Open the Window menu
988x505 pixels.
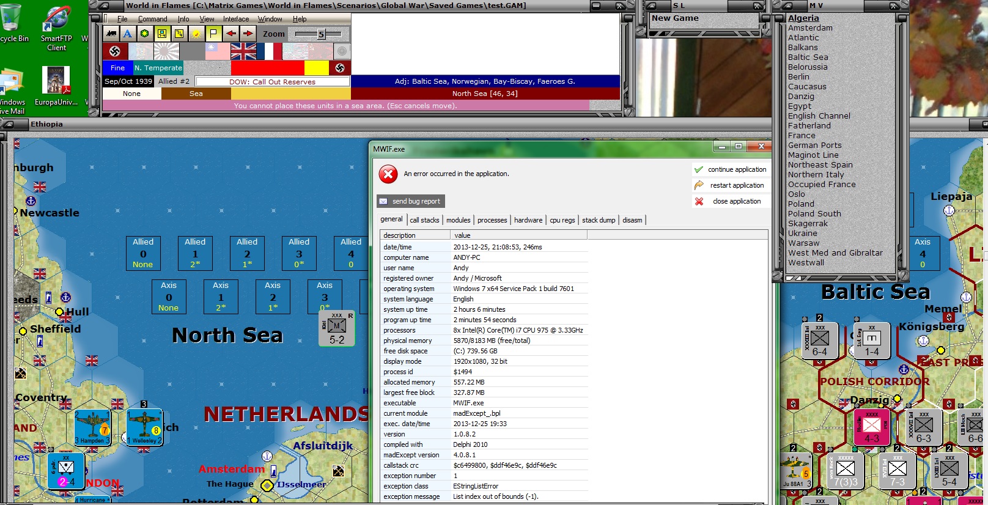tap(270, 19)
